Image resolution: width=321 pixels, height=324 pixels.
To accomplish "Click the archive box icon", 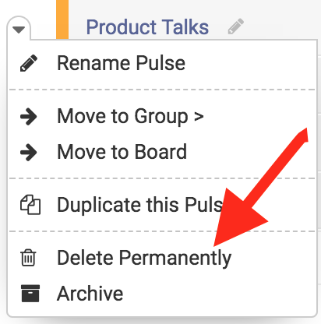I will point(30,294).
